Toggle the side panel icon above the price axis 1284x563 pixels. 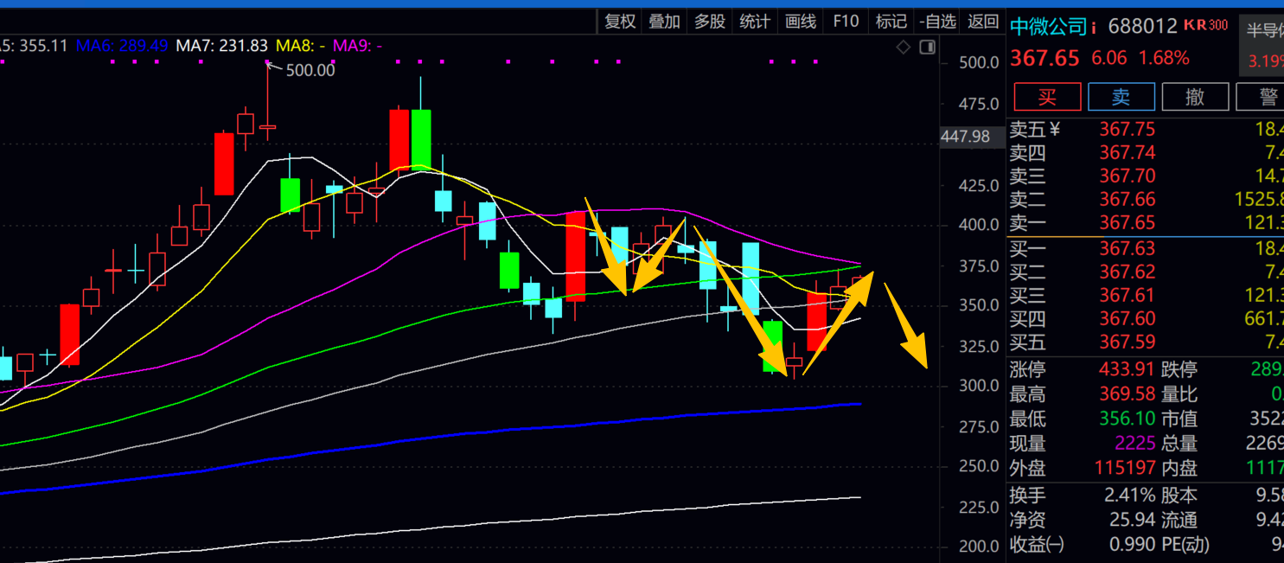click(x=928, y=47)
